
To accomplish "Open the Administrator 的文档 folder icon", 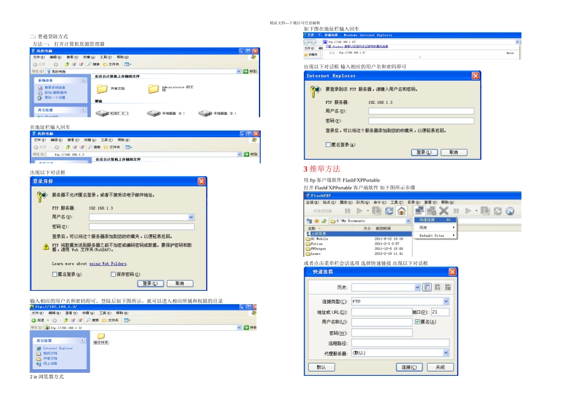I will 153,89.
